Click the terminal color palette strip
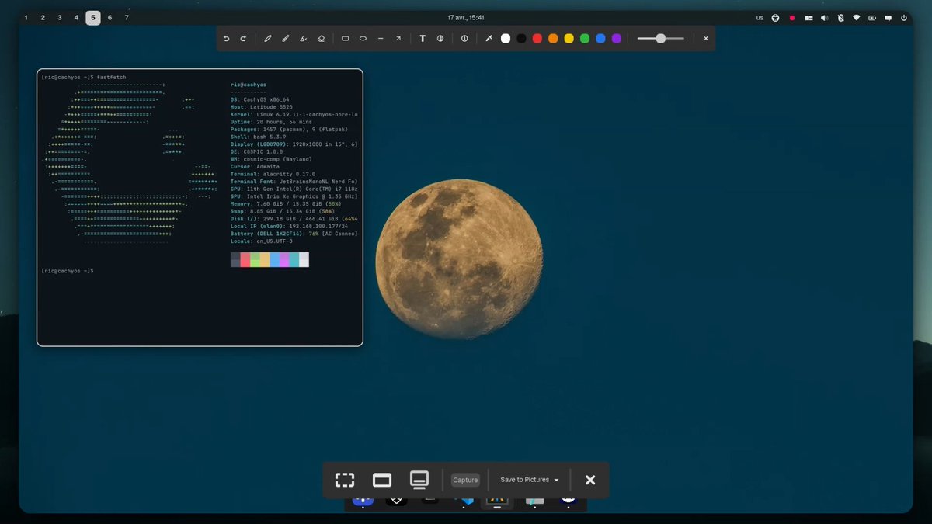Screen dimensions: 932x524 click(x=270, y=259)
